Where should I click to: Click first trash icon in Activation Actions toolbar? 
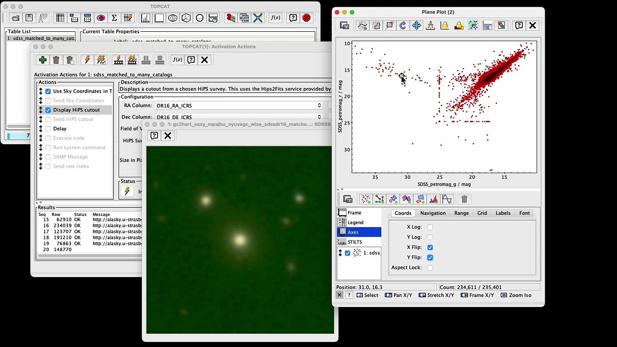(x=56, y=60)
